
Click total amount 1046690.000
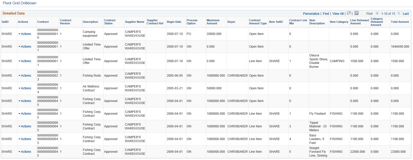coord(400,47)
